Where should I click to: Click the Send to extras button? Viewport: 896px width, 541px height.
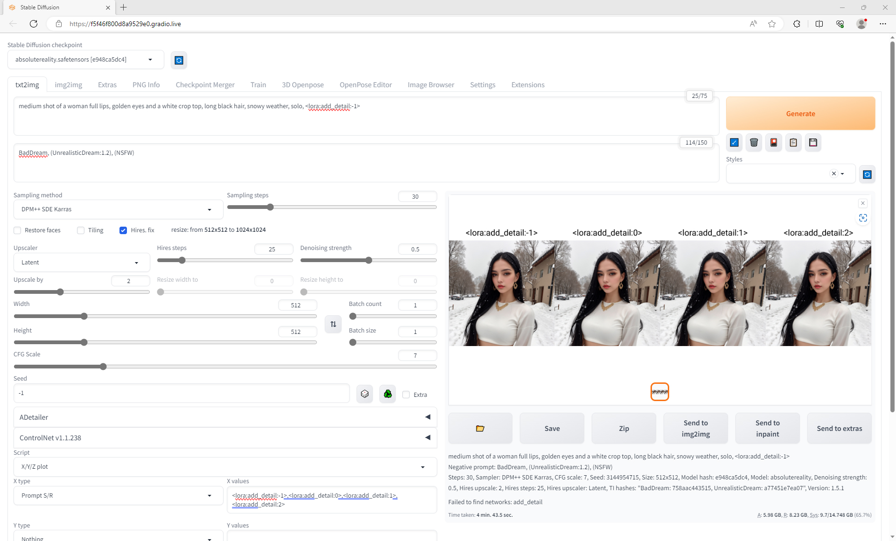click(x=839, y=428)
